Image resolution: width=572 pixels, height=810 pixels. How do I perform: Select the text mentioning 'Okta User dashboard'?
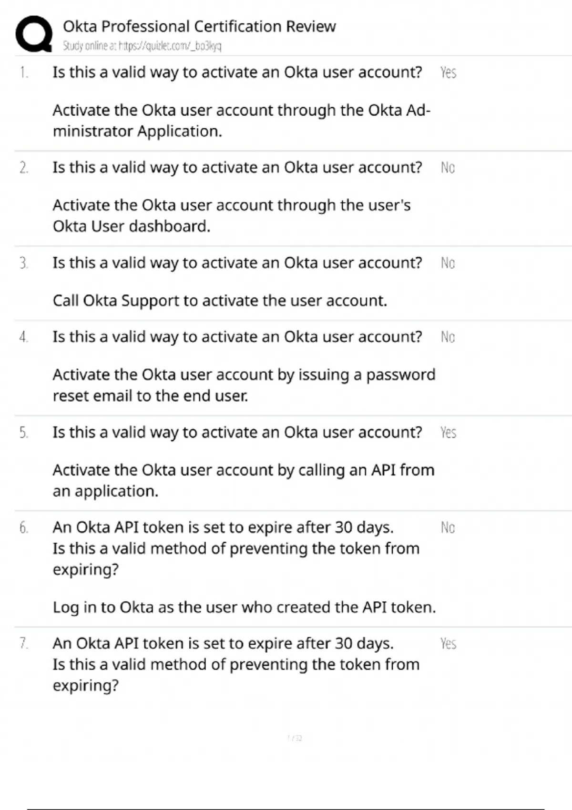[232, 215]
